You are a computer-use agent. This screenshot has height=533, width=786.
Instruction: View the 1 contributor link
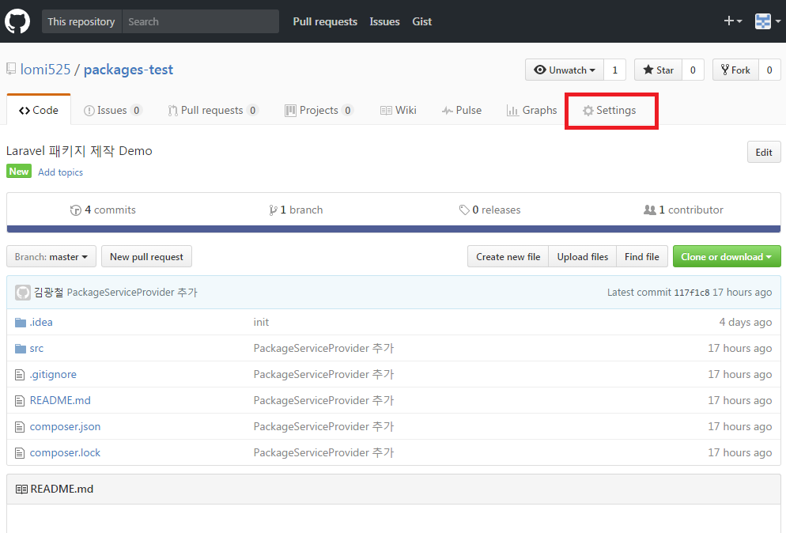[x=684, y=210]
